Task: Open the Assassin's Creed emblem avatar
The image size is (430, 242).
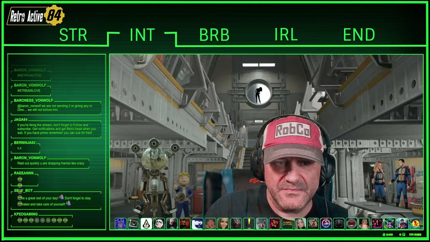Action: (x=146, y=224)
